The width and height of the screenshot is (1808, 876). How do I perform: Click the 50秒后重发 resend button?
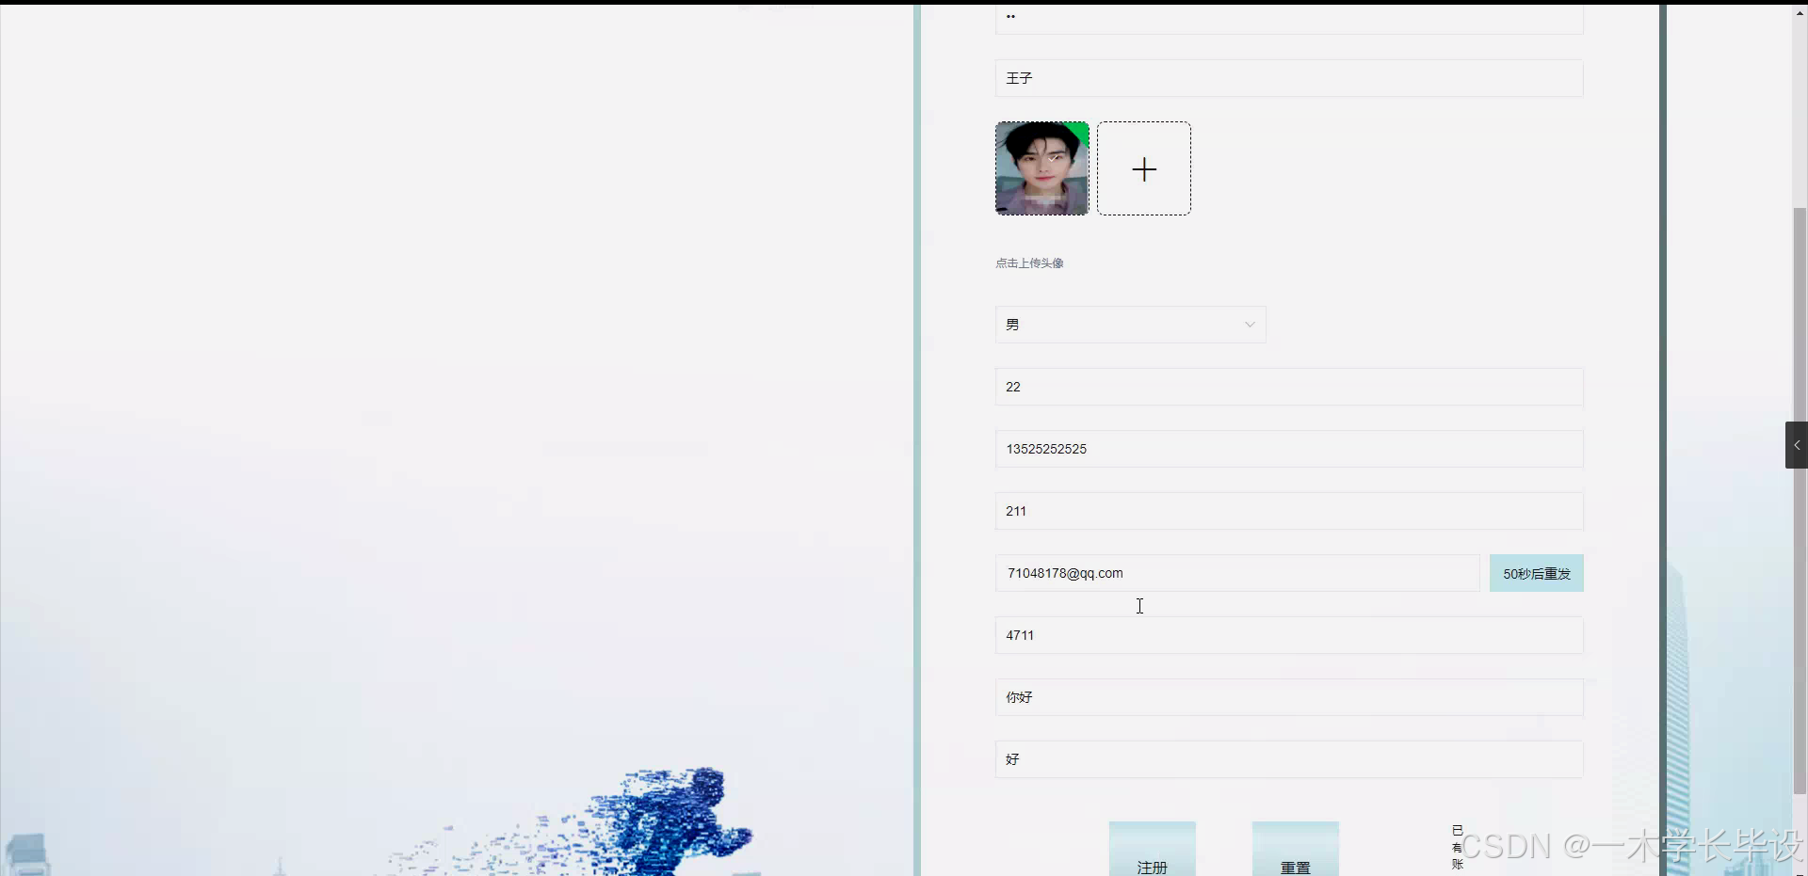click(x=1536, y=573)
